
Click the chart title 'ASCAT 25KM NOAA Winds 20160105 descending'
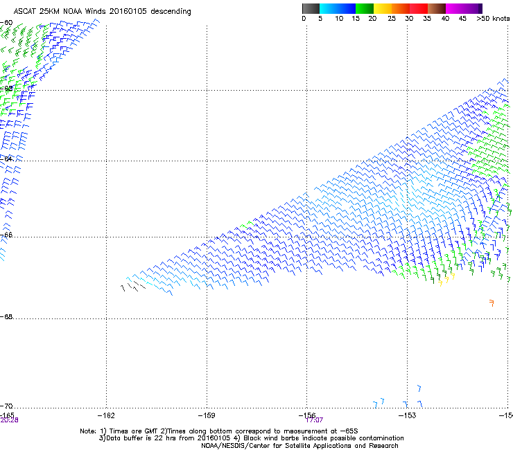[x=102, y=11]
